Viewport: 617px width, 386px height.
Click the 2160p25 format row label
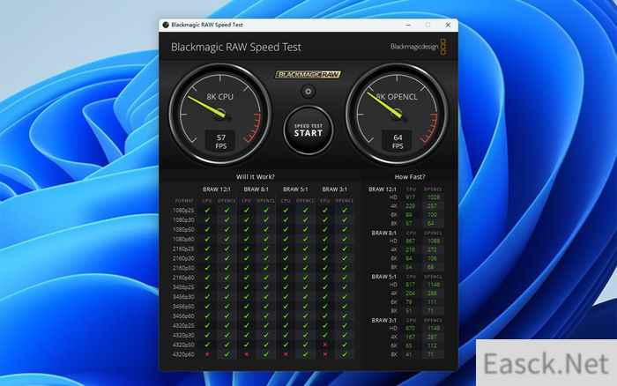183,249
